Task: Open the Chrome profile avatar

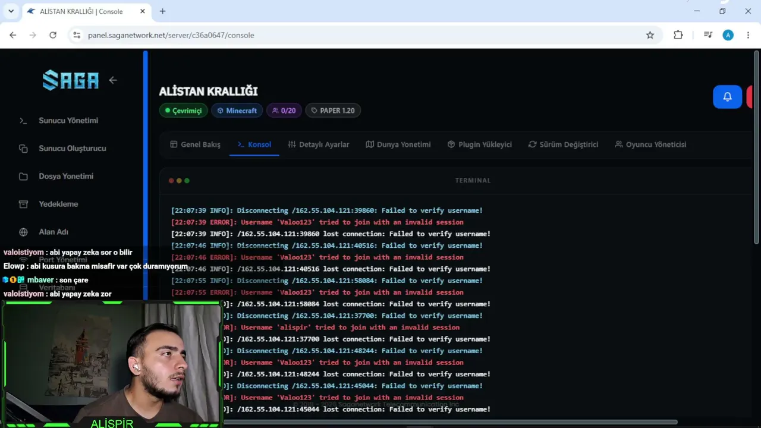Action: [728, 35]
